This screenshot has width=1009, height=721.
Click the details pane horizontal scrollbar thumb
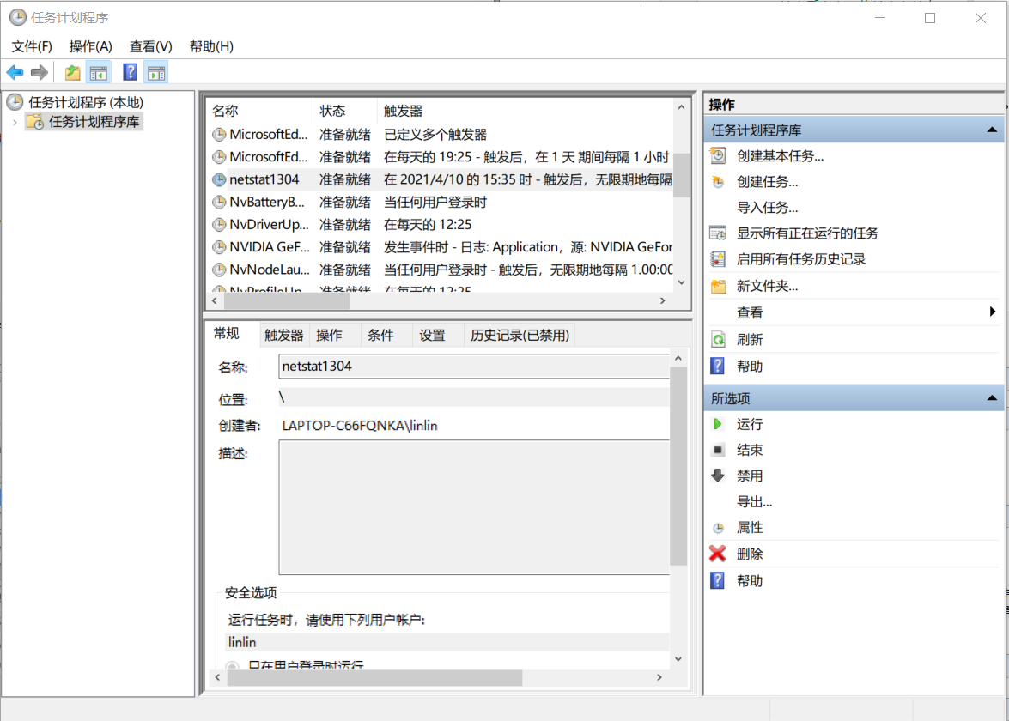(x=375, y=677)
